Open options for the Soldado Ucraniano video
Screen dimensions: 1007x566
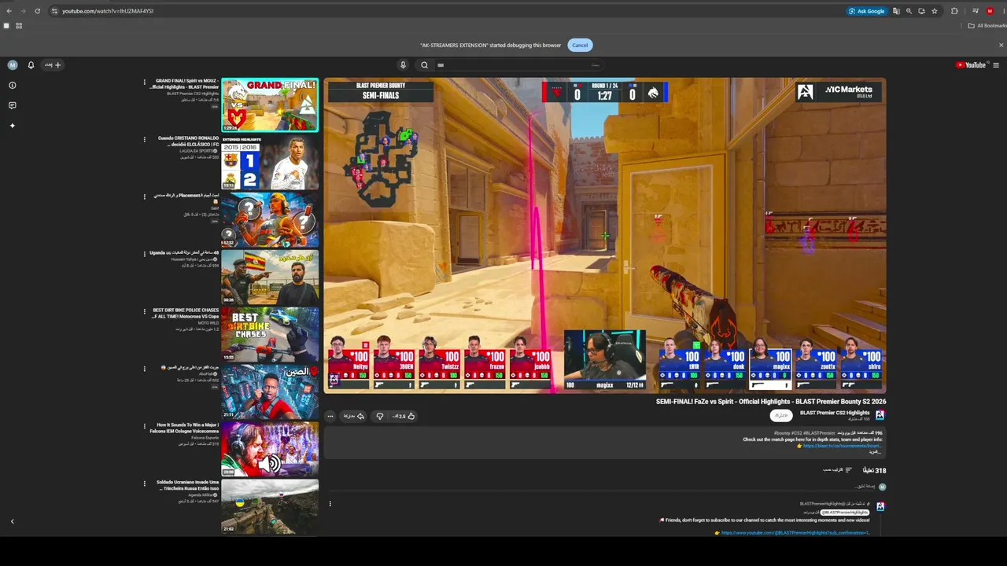(144, 483)
